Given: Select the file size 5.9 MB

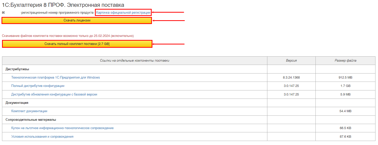Looking at the screenshot, I should tap(345, 94).
